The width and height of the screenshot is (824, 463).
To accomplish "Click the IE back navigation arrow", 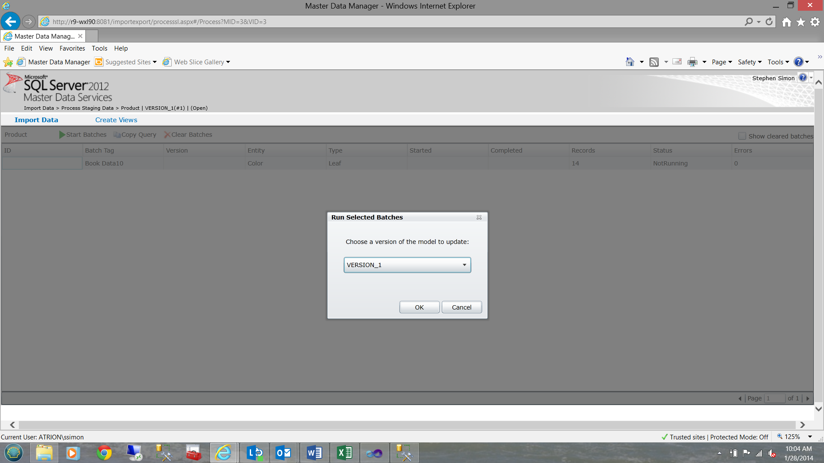I will click(10, 21).
